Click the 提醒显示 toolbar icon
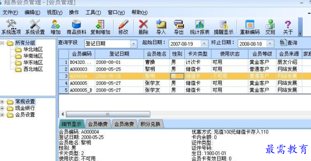 [224, 27]
